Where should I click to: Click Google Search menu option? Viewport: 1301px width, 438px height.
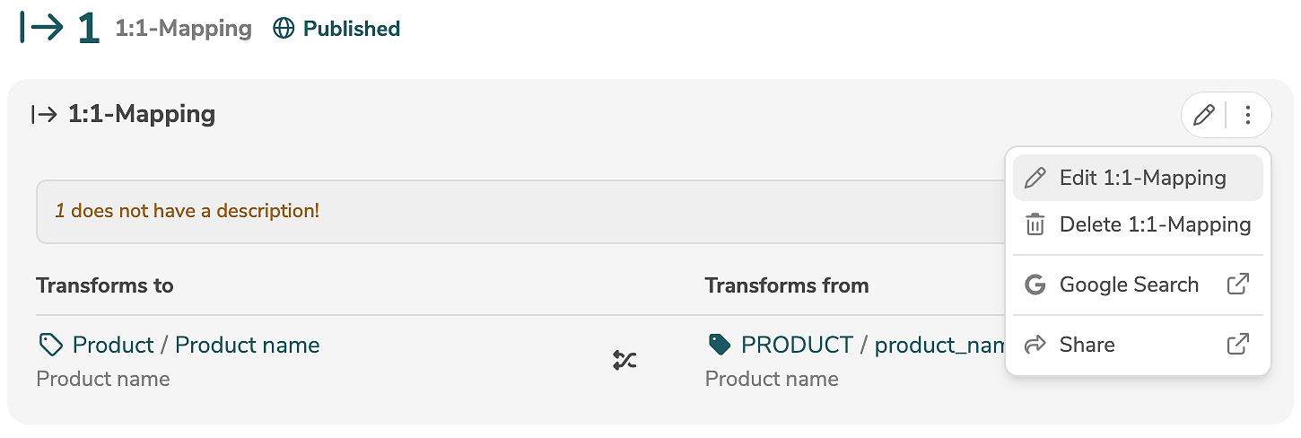[x=1129, y=285]
